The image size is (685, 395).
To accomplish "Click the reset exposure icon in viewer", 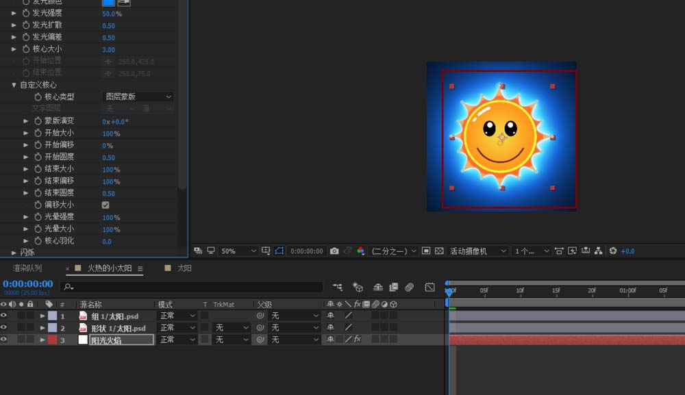I will click(x=613, y=251).
